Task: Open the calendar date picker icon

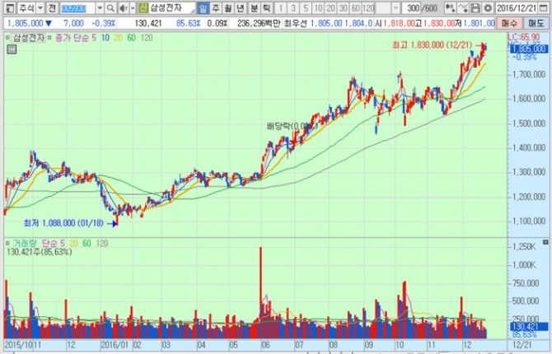Action: coord(544,7)
